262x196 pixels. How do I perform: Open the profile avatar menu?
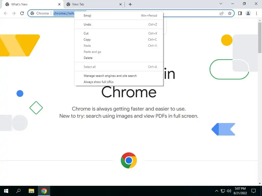[248, 13]
